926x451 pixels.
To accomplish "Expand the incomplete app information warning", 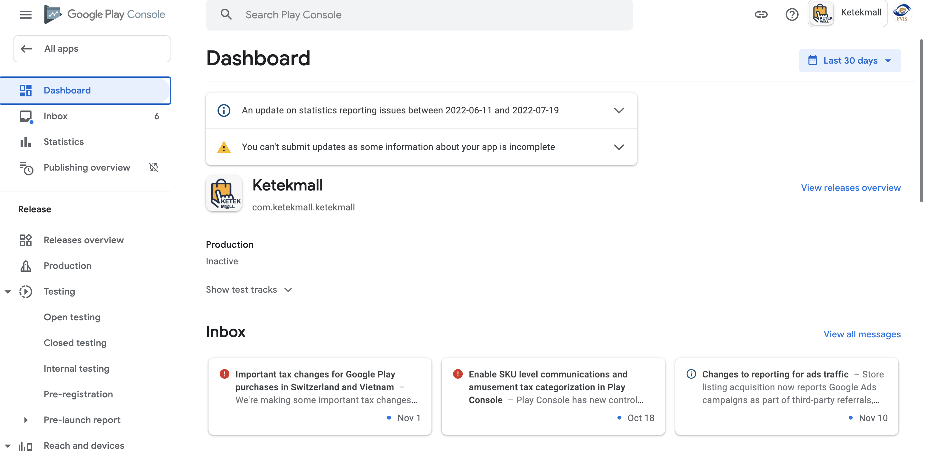I will pos(618,147).
